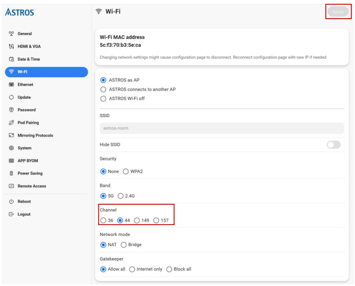Click the ASTROS logo
This screenshot has width=355, height=286.
(20, 12)
